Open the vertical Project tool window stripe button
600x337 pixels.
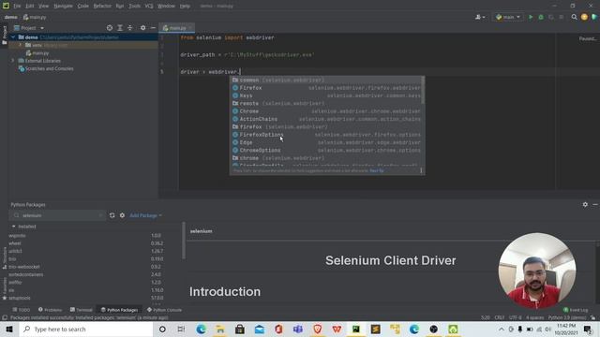tap(4, 36)
